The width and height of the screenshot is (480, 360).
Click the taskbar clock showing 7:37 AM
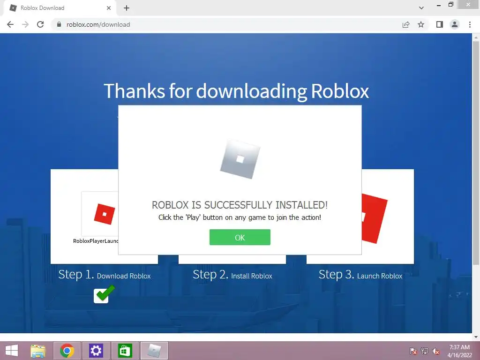pos(459,351)
